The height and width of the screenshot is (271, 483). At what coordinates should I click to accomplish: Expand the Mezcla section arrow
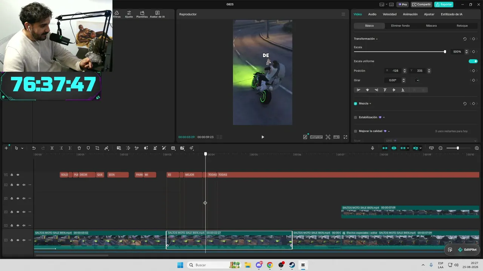coord(370,104)
